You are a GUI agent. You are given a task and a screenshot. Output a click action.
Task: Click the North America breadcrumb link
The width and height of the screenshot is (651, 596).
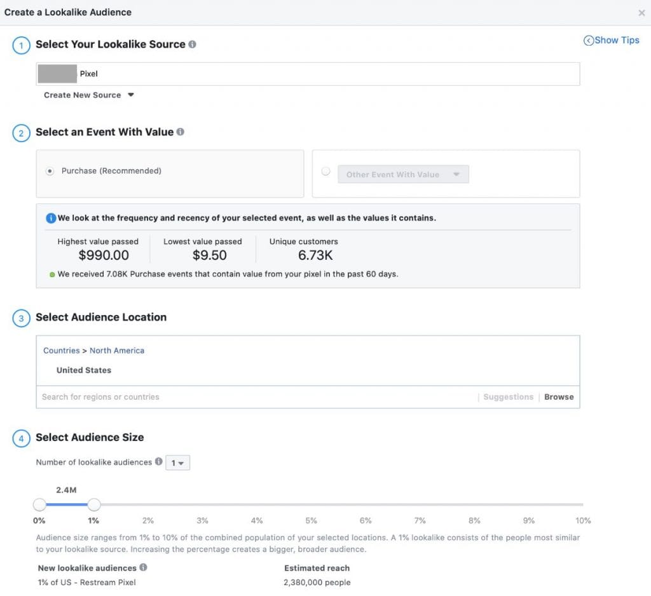[x=117, y=351]
